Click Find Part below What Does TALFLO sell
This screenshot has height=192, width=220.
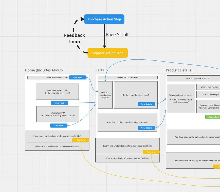[60, 103]
